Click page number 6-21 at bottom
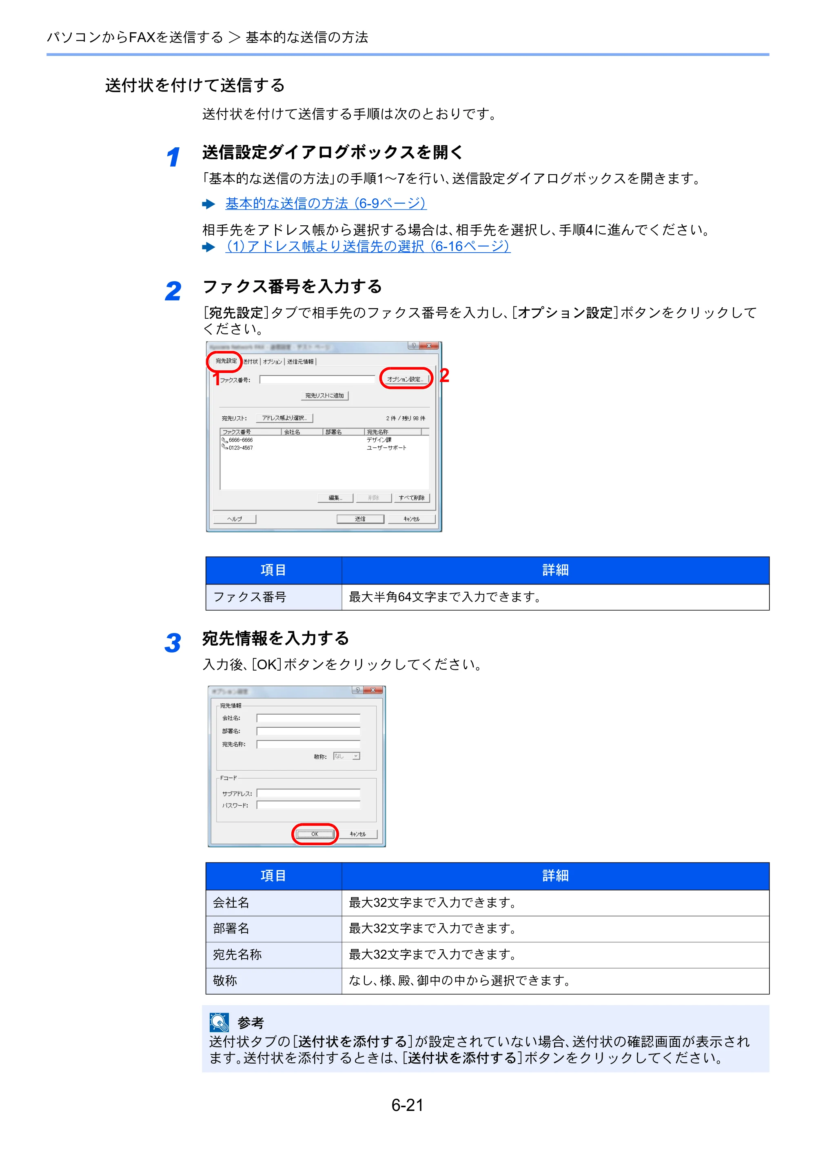816x1155 pixels. click(x=408, y=1105)
